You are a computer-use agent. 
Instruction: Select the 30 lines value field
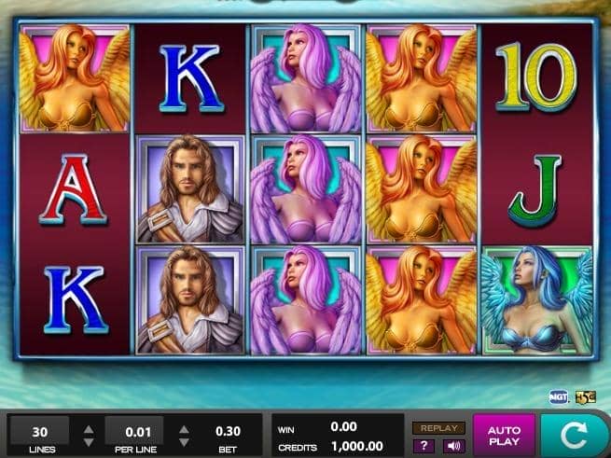(40, 431)
